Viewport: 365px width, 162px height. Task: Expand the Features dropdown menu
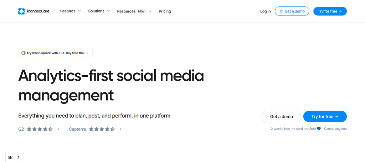click(71, 11)
